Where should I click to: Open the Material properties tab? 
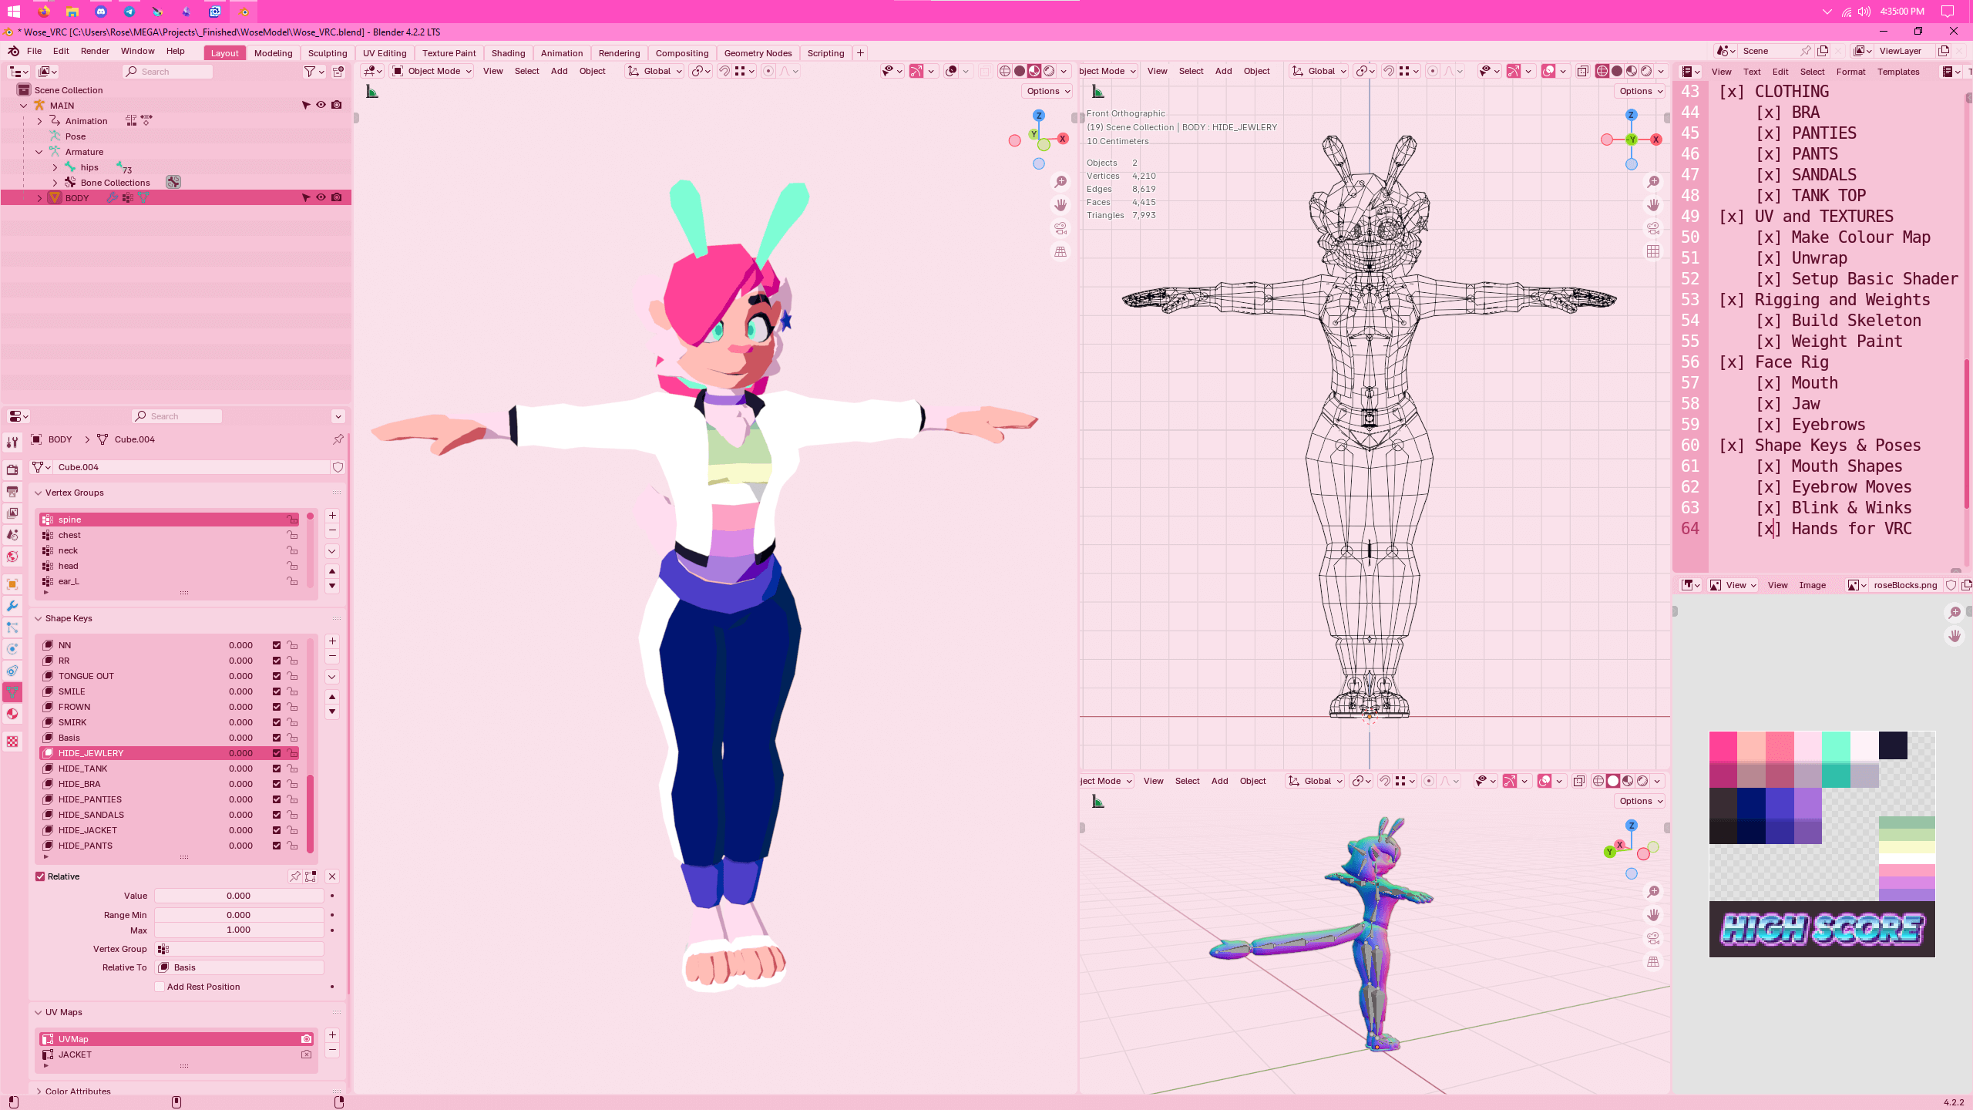pyautogui.click(x=12, y=714)
